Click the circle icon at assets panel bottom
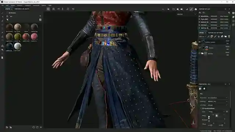 click(33, 127)
